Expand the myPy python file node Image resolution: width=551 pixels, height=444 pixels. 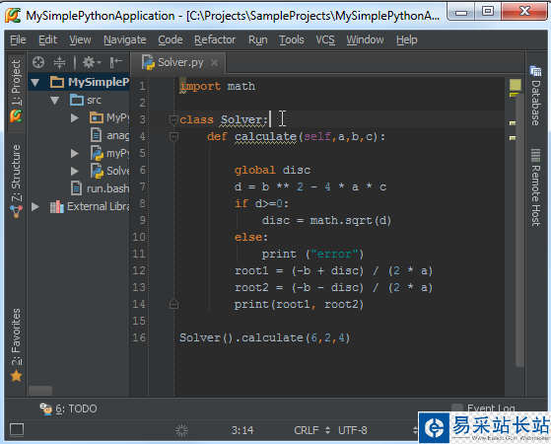(x=75, y=153)
